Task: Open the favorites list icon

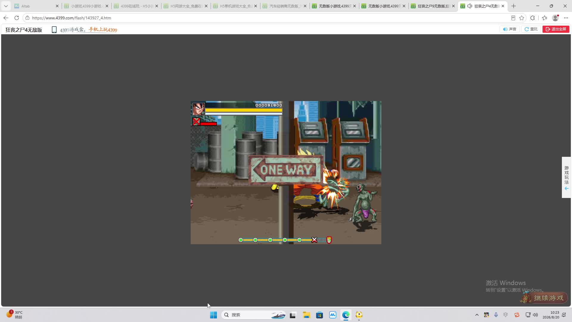Action: (x=545, y=18)
